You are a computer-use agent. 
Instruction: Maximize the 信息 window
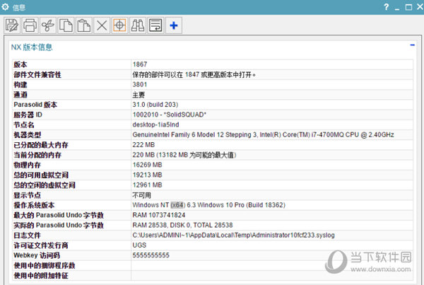coord(408,7)
